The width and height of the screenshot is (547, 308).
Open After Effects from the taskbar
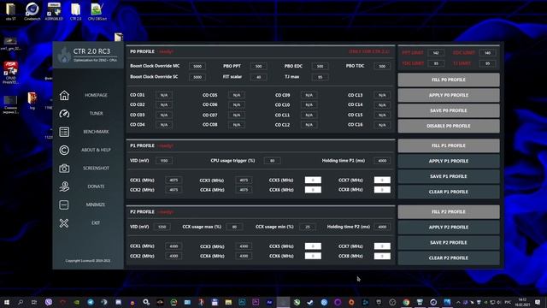pos(269,302)
